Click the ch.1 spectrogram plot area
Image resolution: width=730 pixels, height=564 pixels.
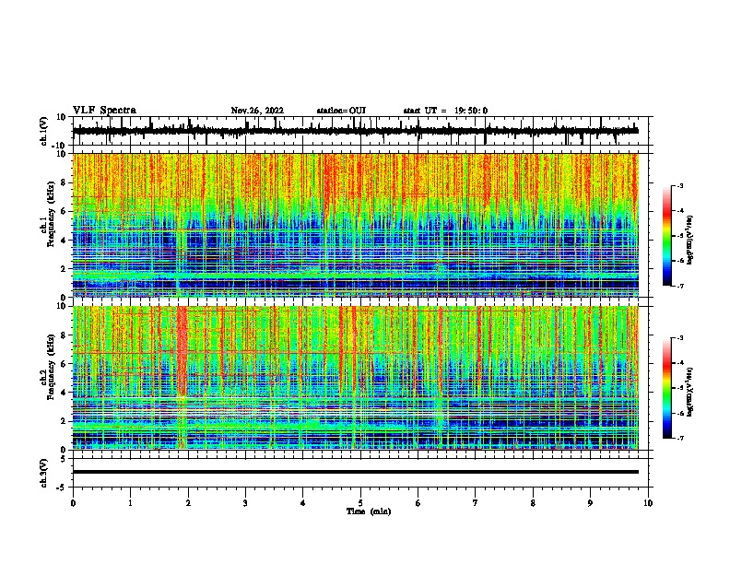tap(356, 225)
